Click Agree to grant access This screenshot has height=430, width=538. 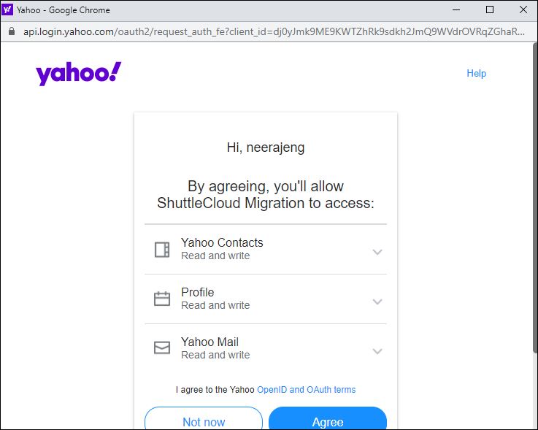[x=328, y=418]
